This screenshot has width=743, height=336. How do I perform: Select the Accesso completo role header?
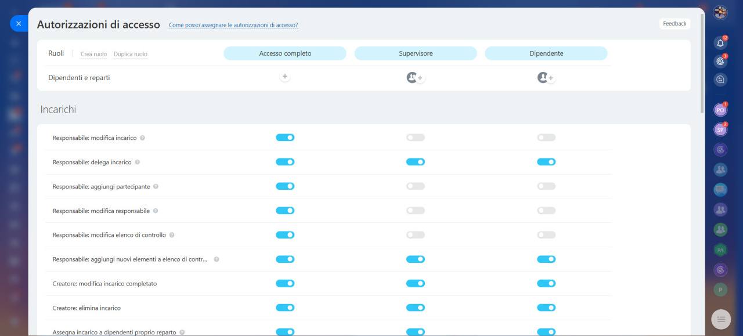[x=285, y=53]
